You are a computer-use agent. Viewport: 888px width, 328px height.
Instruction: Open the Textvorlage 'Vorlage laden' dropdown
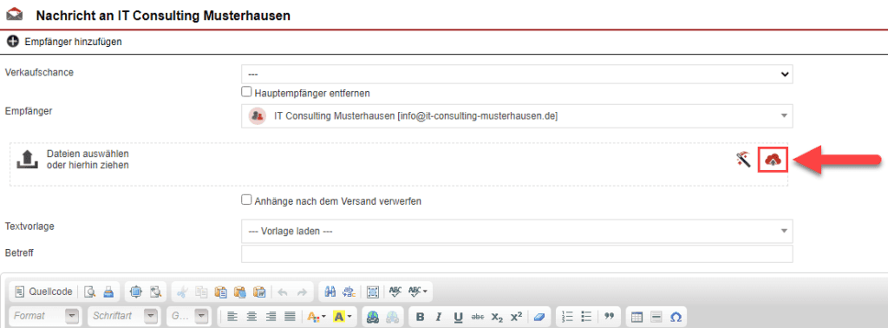517,231
